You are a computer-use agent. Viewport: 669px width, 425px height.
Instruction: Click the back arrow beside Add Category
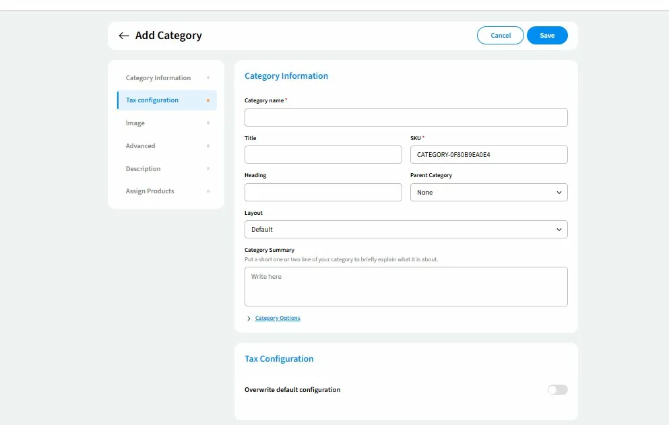tap(123, 36)
